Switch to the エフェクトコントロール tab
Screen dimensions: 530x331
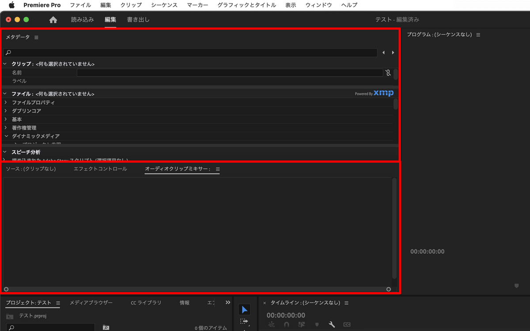(x=100, y=169)
